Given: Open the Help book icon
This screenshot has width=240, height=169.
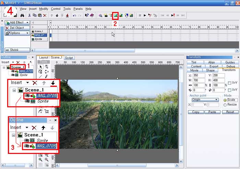Looking at the screenshot, I should click(x=92, y=15).
